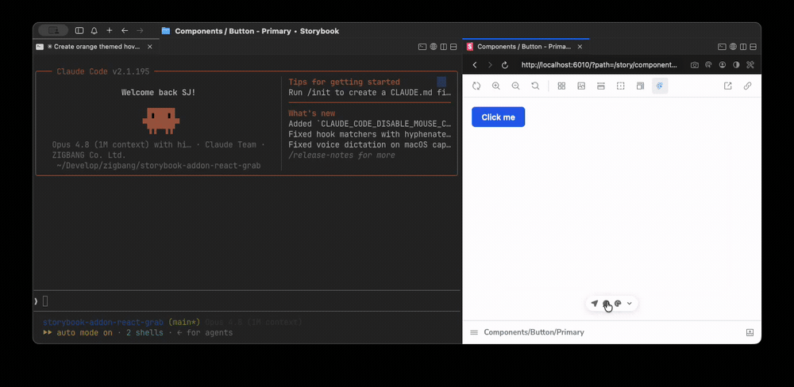
Task: Click 'Run /init to create a CLAUDE.md' tip
Action: [x=370, y=93]
